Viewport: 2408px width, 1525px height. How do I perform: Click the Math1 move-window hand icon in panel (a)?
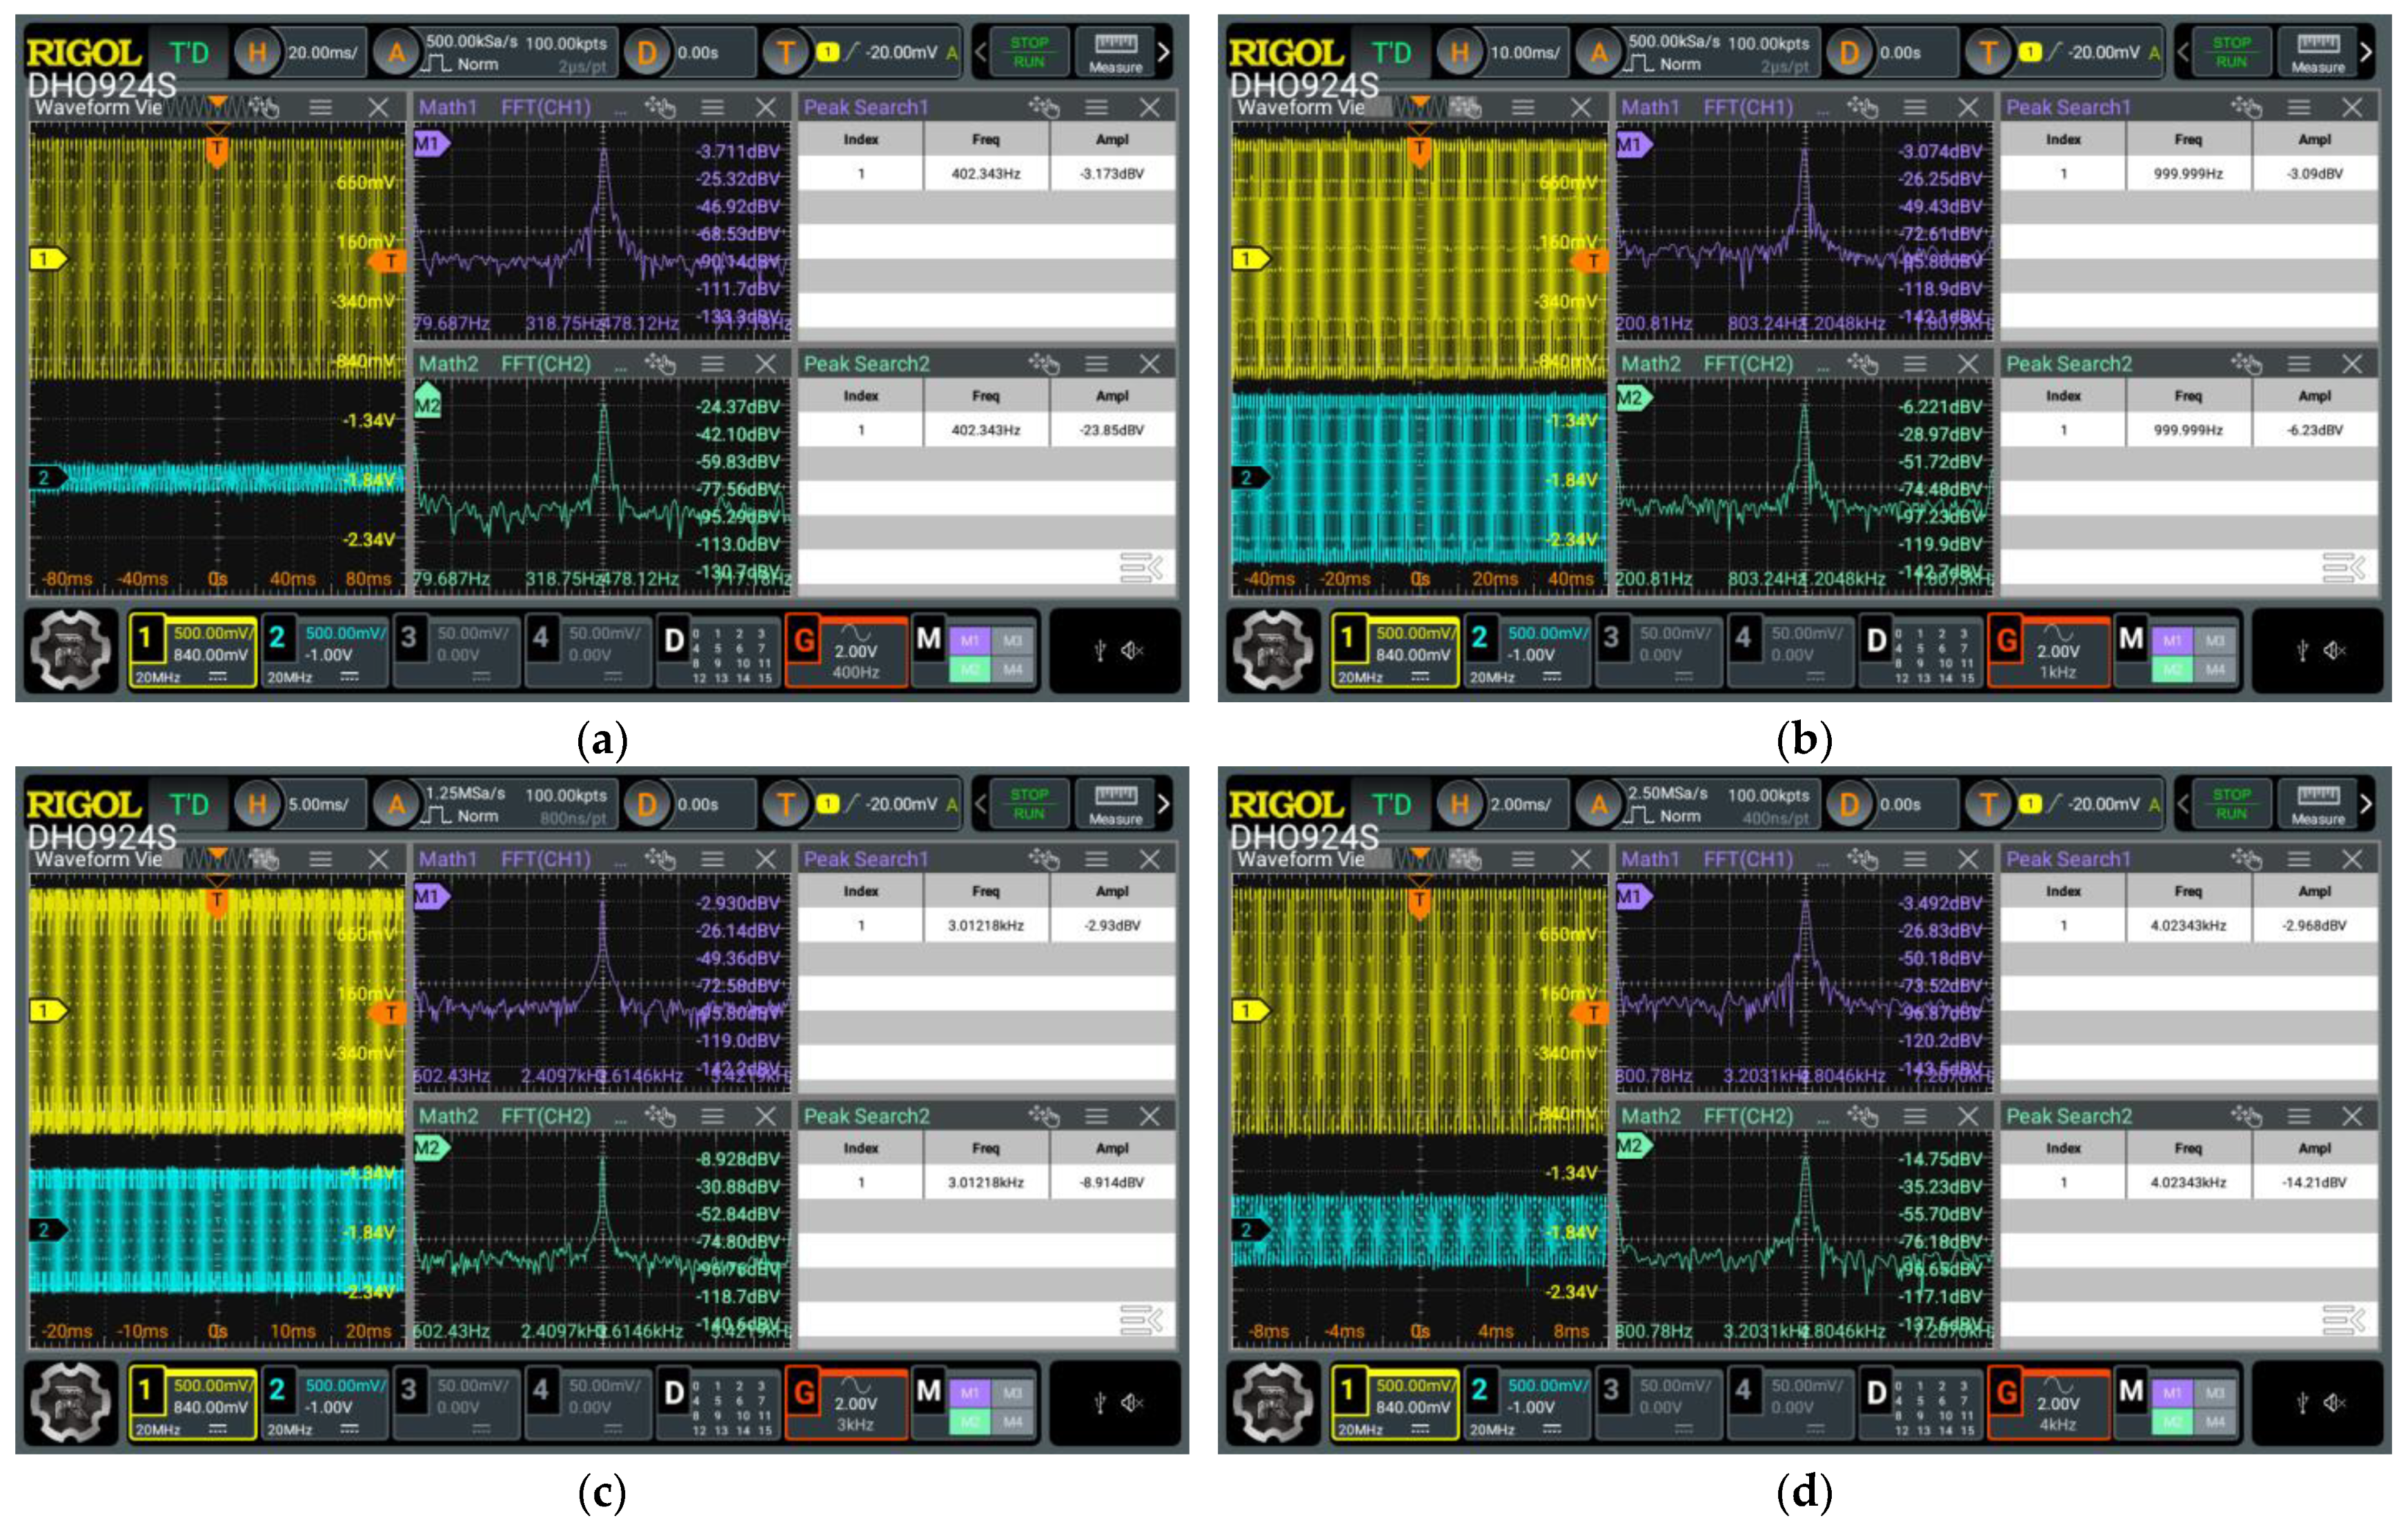[661, 107]
